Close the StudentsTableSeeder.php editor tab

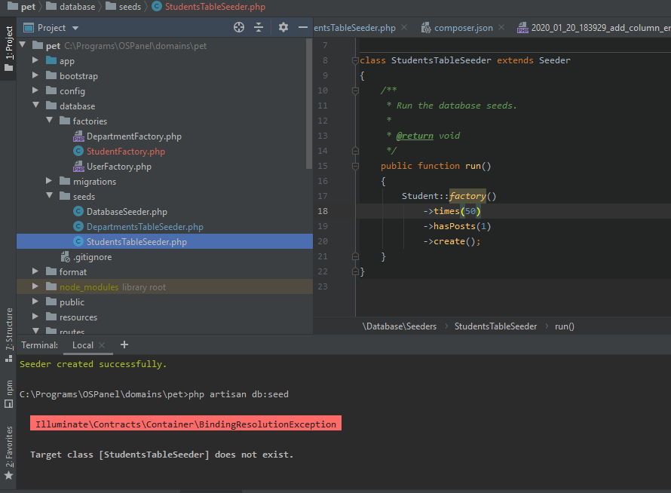[x=404, y=28]
